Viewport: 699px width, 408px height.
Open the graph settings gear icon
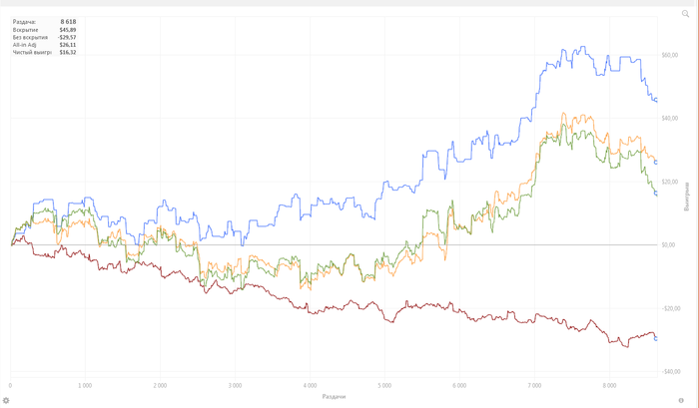pos(6,400)
